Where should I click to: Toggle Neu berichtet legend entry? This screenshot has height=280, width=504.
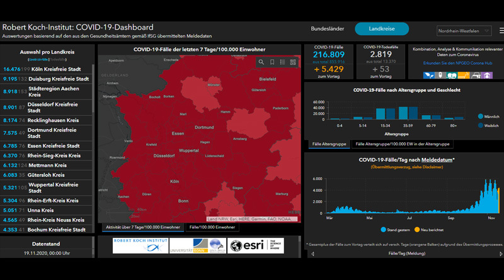[429, 230]
